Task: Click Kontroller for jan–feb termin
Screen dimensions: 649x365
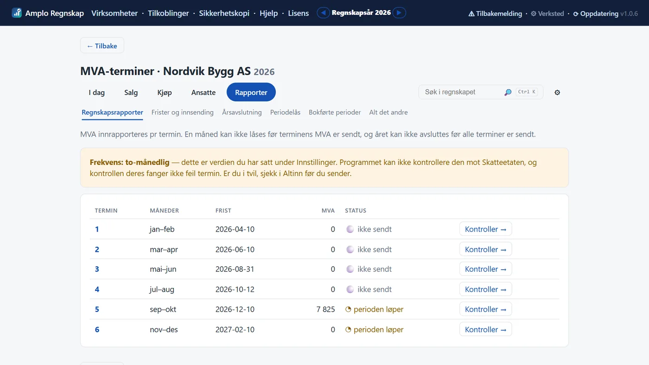Action: click(x=485, y=229)
